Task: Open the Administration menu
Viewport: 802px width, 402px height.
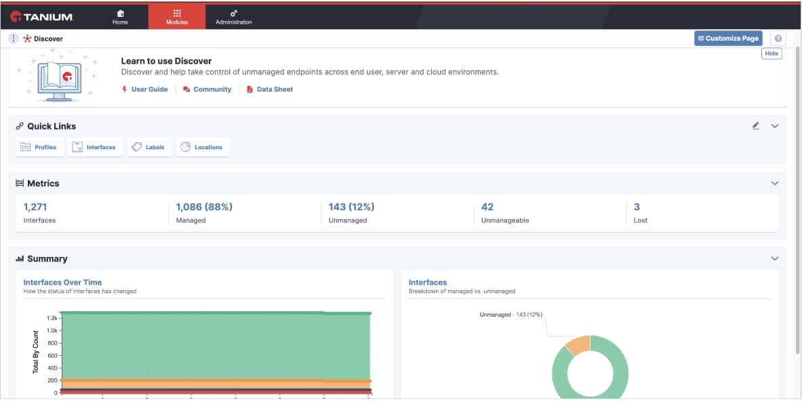Action: pyautogui.click(x=234, y=17)
